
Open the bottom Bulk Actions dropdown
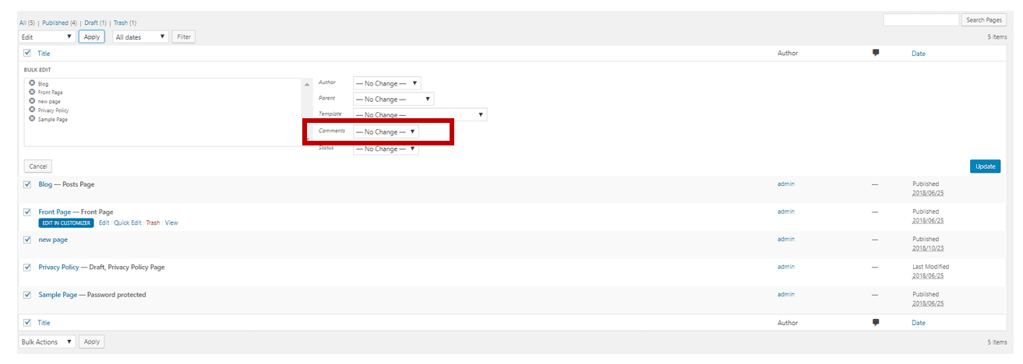(47, 341)
